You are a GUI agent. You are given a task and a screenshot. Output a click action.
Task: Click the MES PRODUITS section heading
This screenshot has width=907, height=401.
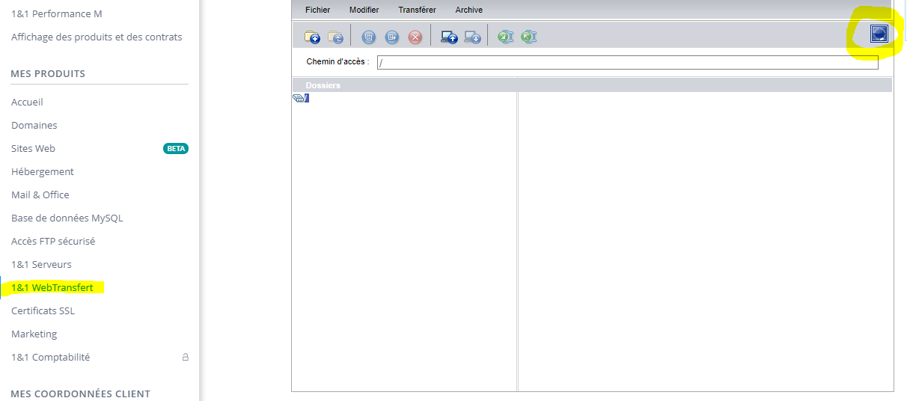pyautogui.click(x=48, y=73)
